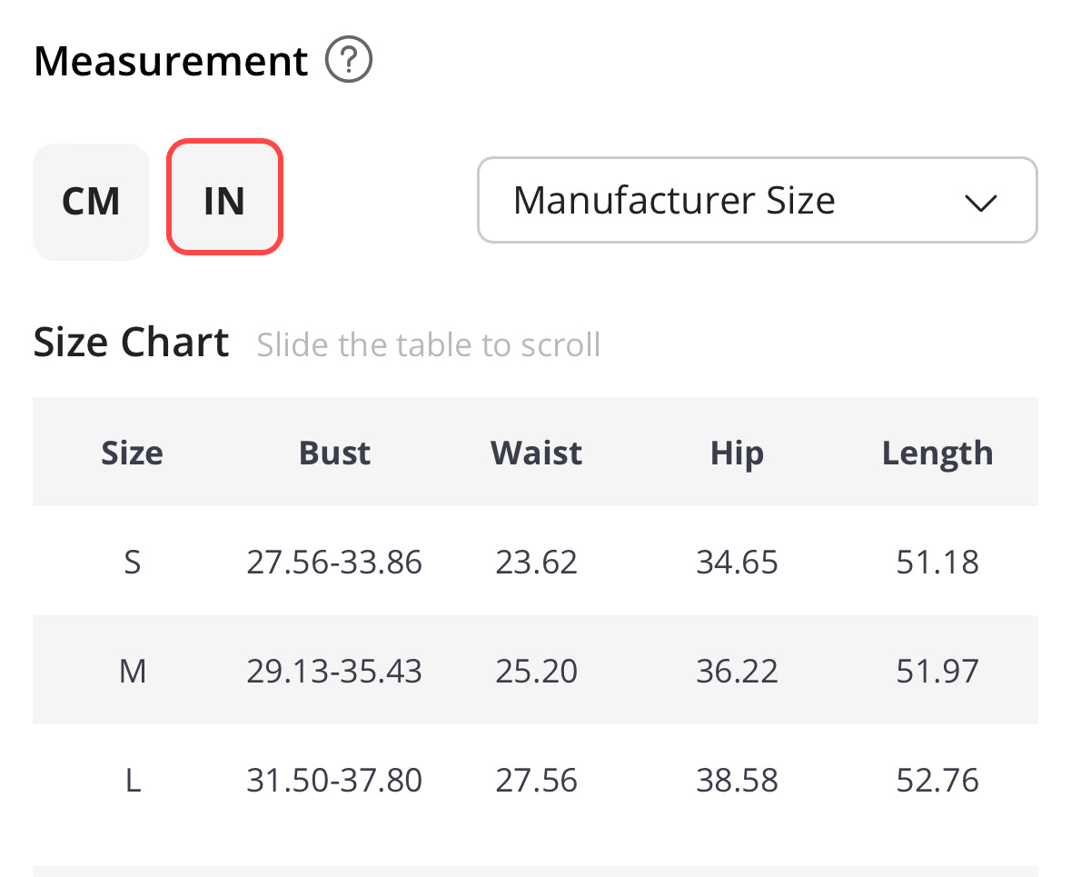Click the Hip column header

(737, 453)
